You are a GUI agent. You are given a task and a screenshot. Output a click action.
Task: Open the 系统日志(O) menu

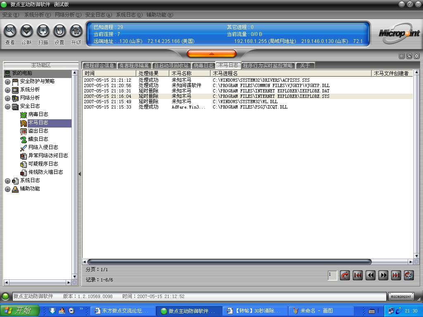pos(129,15)
